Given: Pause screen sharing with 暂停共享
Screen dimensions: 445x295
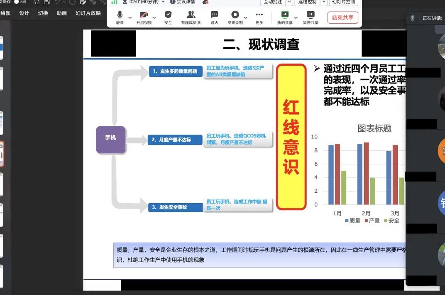Looking at the screenshot, I should (311, 14).
